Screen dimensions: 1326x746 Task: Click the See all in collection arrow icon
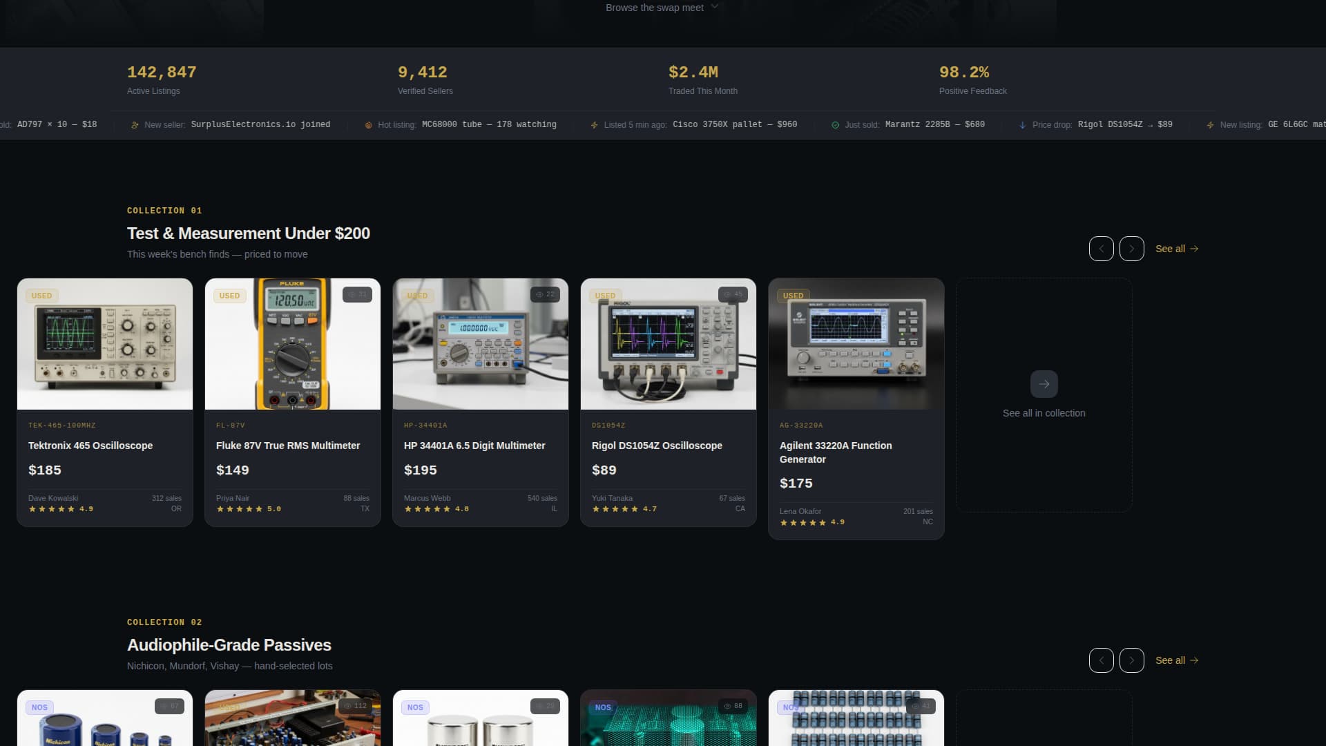pos(1044,384)
